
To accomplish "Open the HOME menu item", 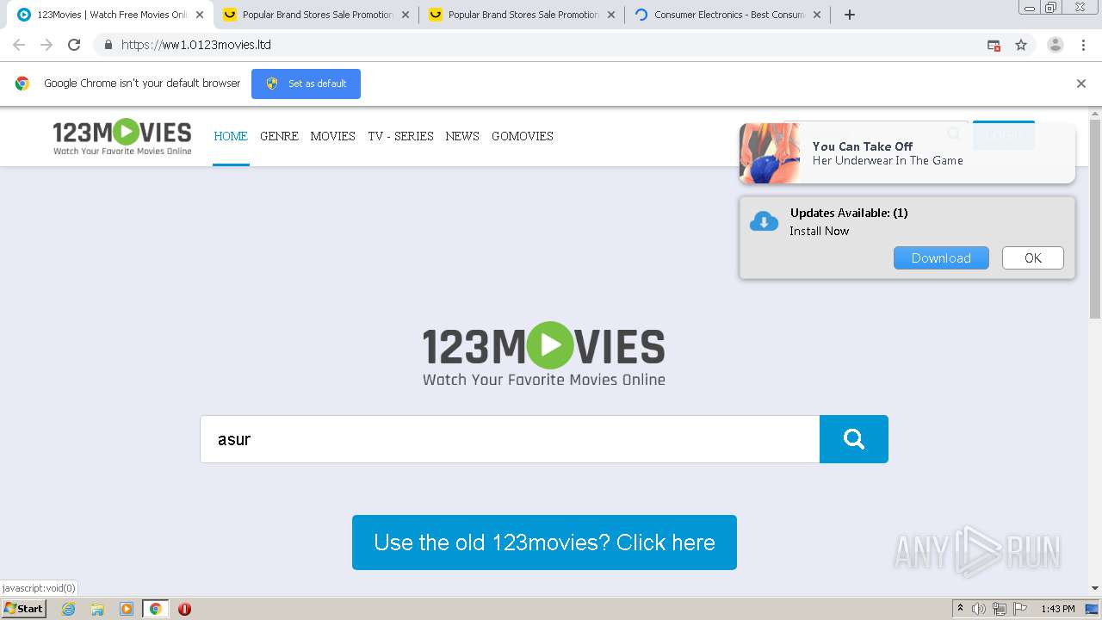I will (x=231, y=136).
